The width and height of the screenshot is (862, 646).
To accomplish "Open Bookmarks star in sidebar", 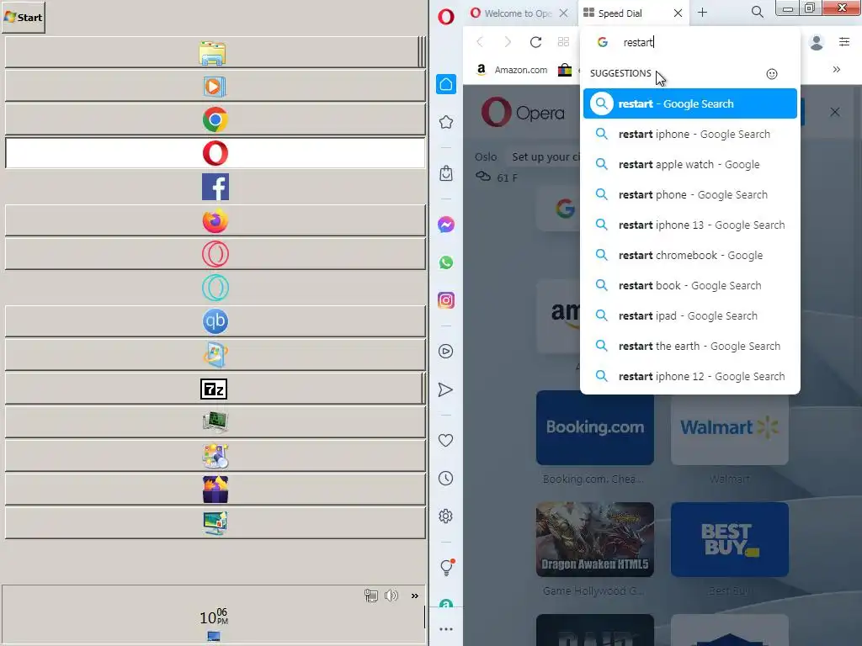I will [446, 122].
